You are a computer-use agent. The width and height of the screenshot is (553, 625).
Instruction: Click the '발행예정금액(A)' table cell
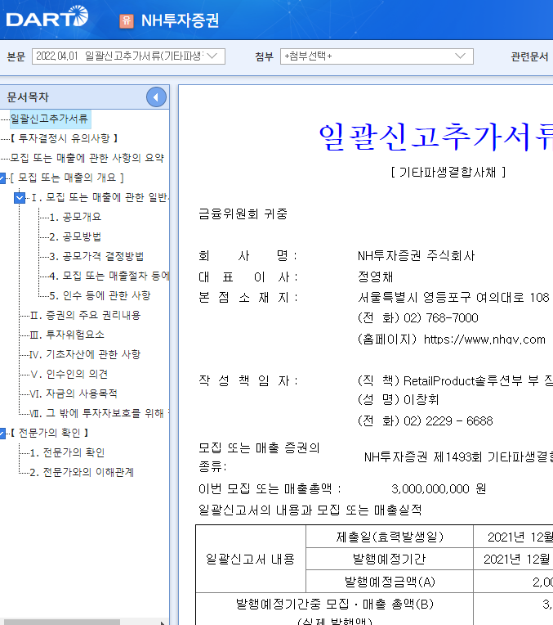(x=390, y=582)
